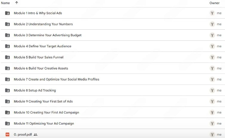Open the 0. proof.pdf file
Image resolution: width=225 pixels, height=138 pixels.
click(22, 135)
